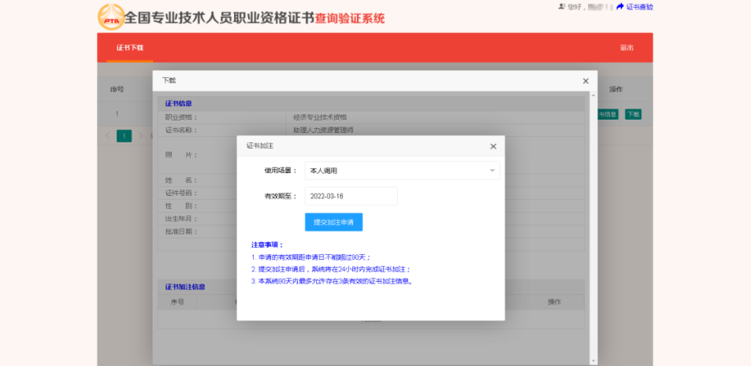Expand the 使用场景 dropdown arrow
The width and height of the screenshot is (751, 366).
492,171
